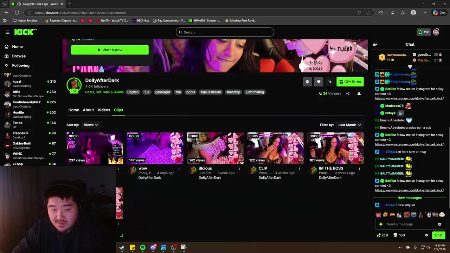This screenshot has width=450, height=253.
Task: Open Following in the left sidebar
Action: coord(21,65)
